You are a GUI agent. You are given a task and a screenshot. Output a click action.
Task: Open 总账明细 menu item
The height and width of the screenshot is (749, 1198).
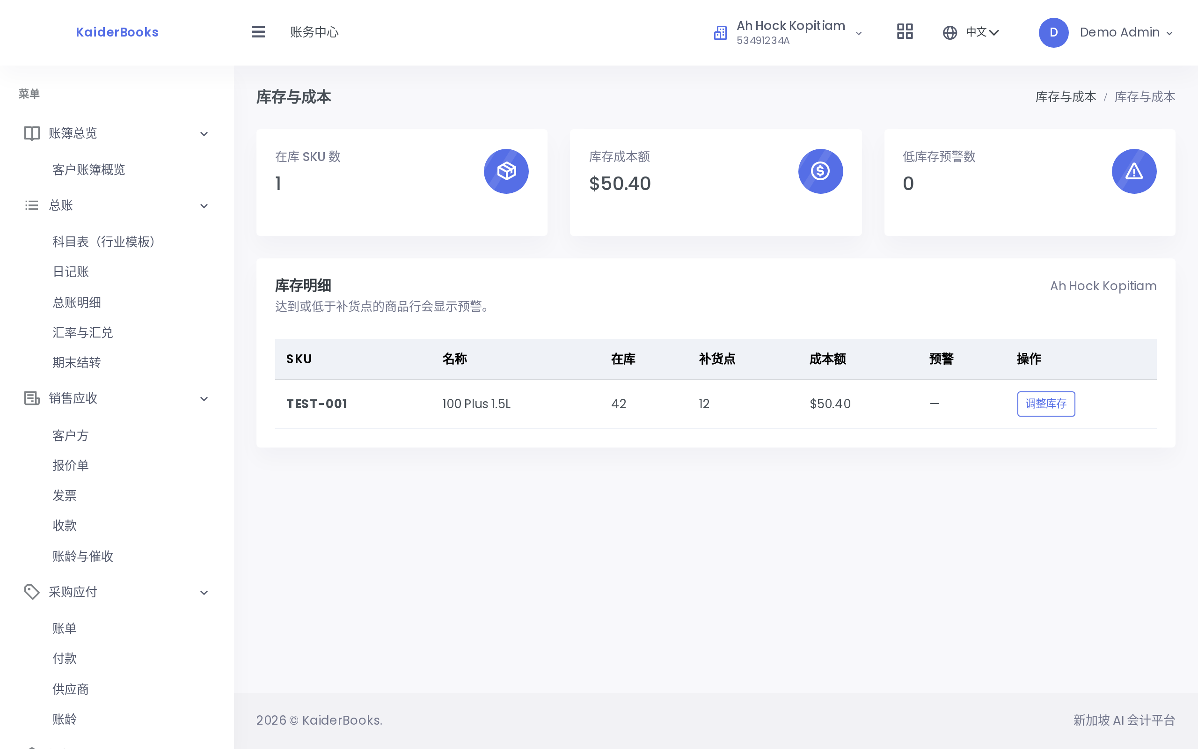click(77, 303)
